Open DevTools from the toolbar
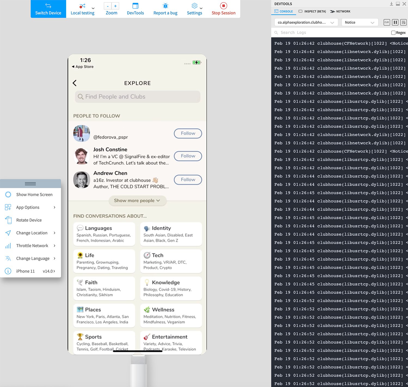The width and height of the screenshot is (408, 387). pyautogui.click(x=135, y=9)
